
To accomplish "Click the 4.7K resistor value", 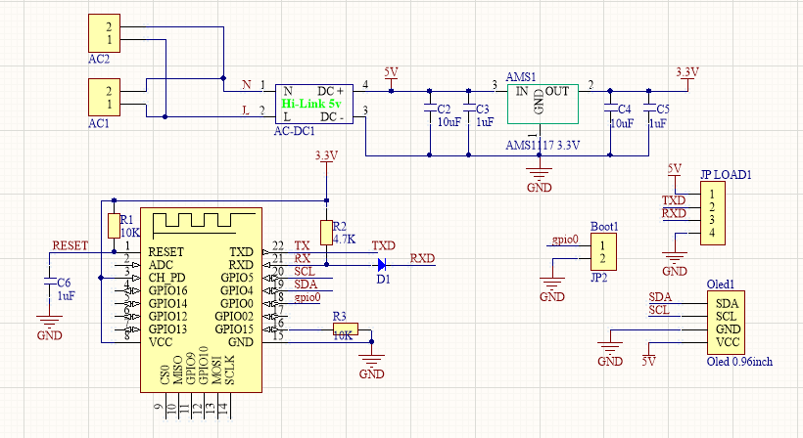I will 344,240.
